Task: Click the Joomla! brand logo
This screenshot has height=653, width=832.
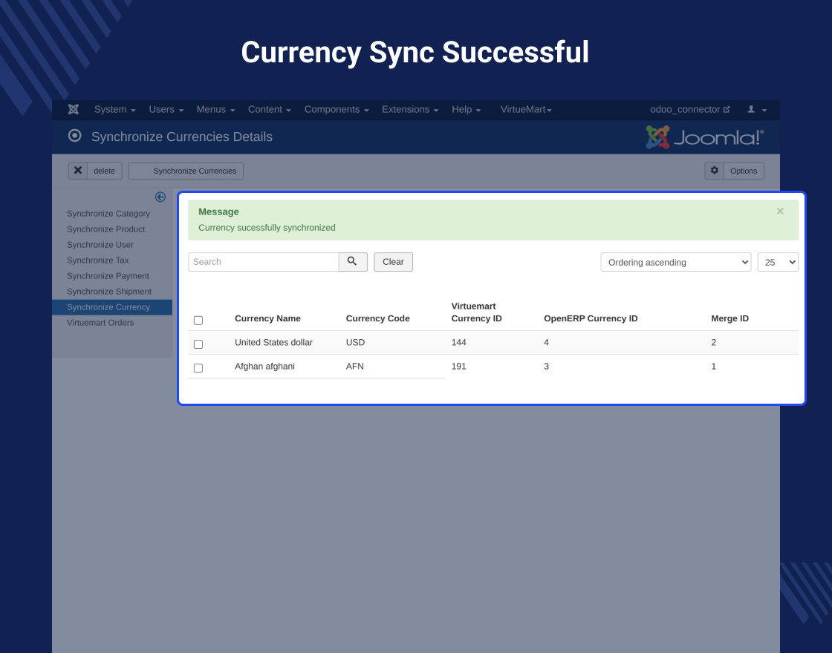Action: [705, 137]
